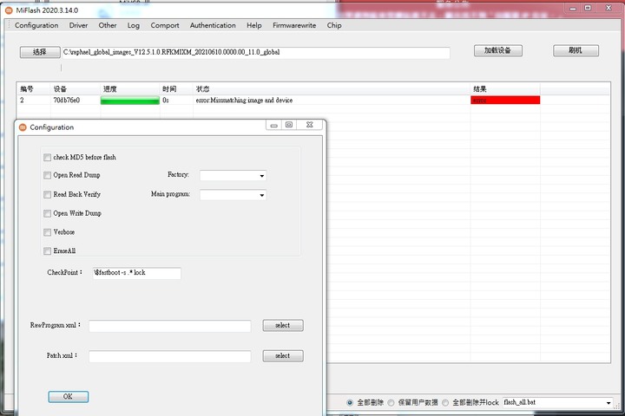The height and width of the screenshot is (416, 625).
Task: Click the 加载设备 refresh devices button
Action: 498,50
